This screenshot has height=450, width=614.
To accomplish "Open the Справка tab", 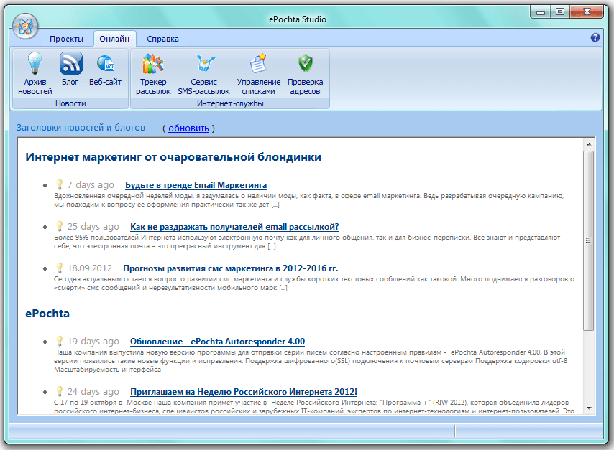I will (x=163, y=39).
